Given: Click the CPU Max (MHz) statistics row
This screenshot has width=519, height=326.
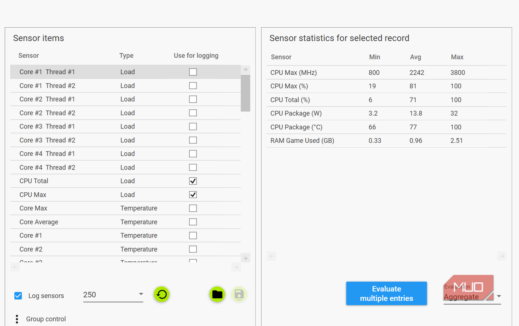Looking at the screenshot, I should click(386, 73).
